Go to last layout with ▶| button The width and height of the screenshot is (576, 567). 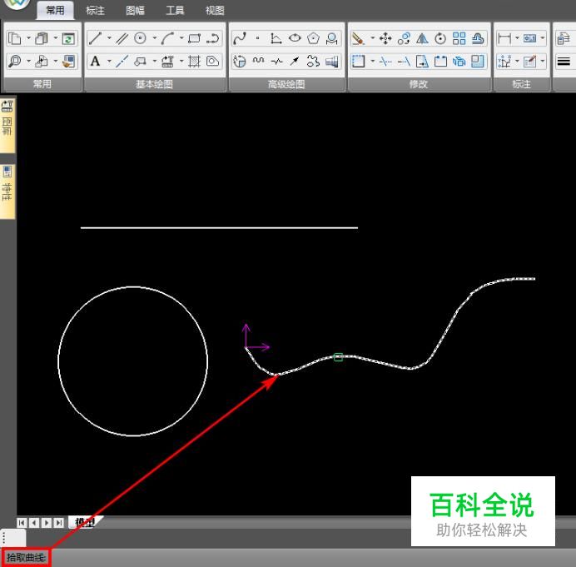click(x=59, y=522)
